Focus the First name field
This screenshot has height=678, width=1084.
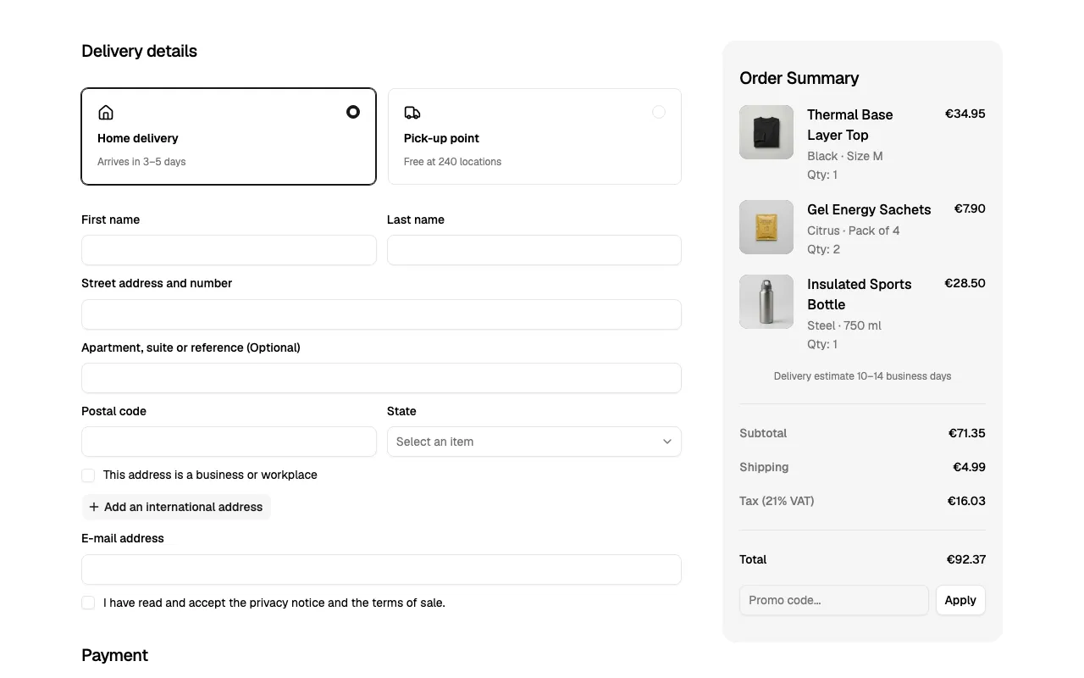(x=229, y=250)
